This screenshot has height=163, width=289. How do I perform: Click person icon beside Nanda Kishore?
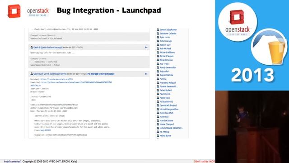pyautogui.click(x=158, y=120)
